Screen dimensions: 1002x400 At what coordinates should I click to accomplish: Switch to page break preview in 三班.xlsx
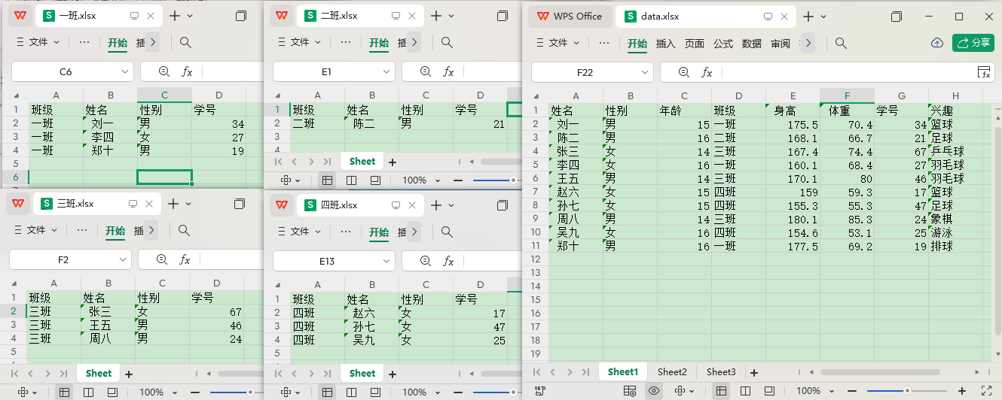tap(112, 392)
